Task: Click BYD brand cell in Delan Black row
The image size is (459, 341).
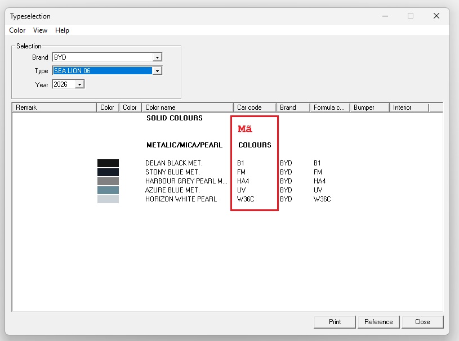Action: pos(286,163)
